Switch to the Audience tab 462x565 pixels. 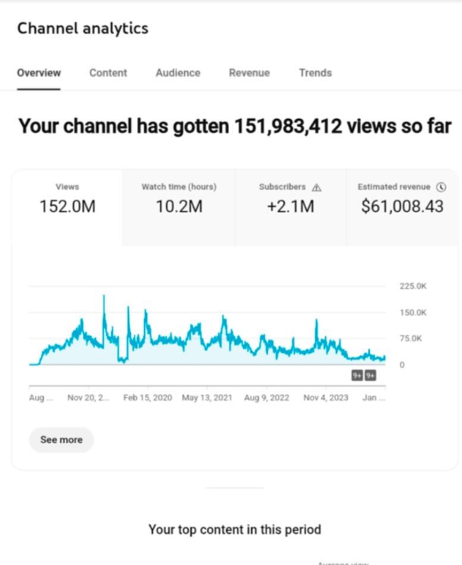coord(178,73)
